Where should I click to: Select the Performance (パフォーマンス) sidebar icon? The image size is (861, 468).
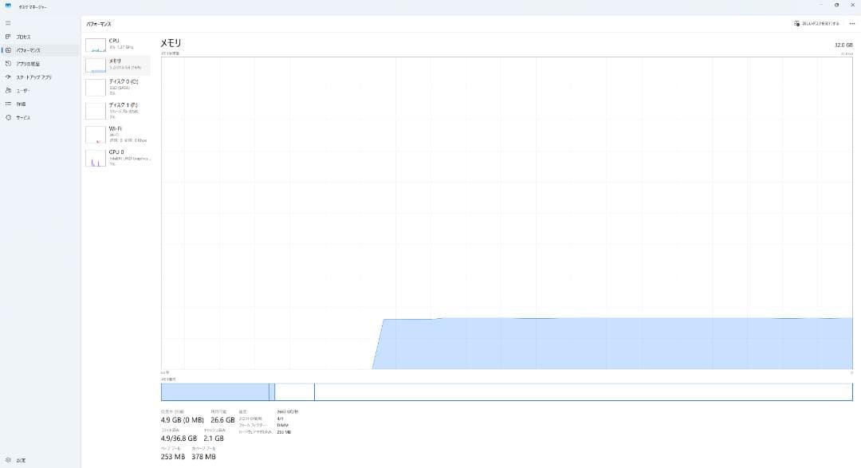[8, 50]
